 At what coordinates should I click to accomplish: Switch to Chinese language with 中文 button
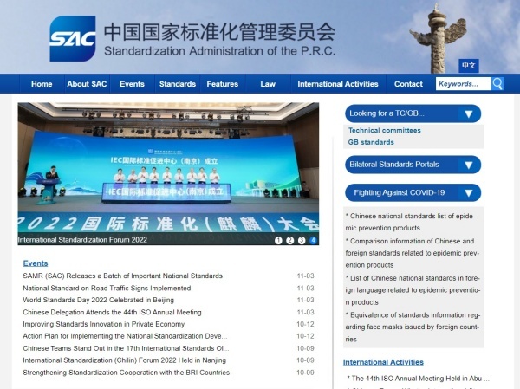[x=469, y=65]
